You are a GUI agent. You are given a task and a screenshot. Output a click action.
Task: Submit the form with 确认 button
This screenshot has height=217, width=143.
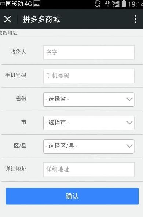tap(72, 196)
